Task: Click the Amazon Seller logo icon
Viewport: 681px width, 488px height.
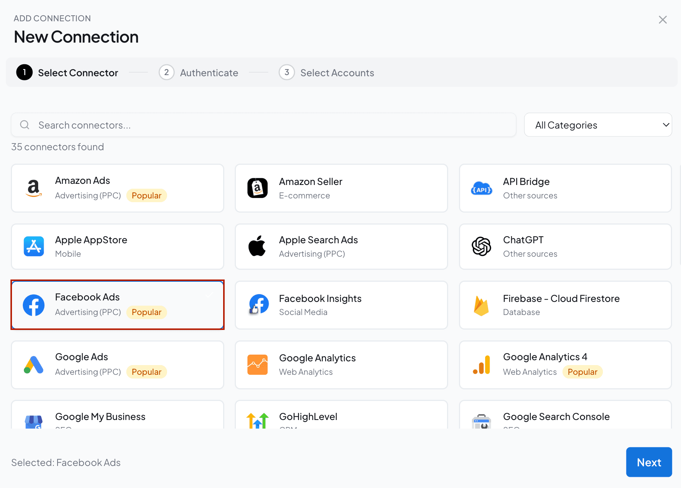Action: [x=258, y=188]
